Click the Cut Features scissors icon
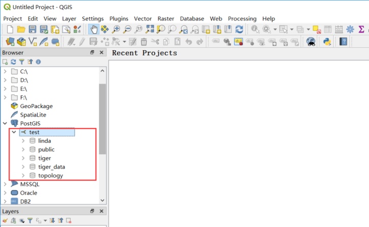The width and height of the screenshot is (369, 227). click(155, 42)
